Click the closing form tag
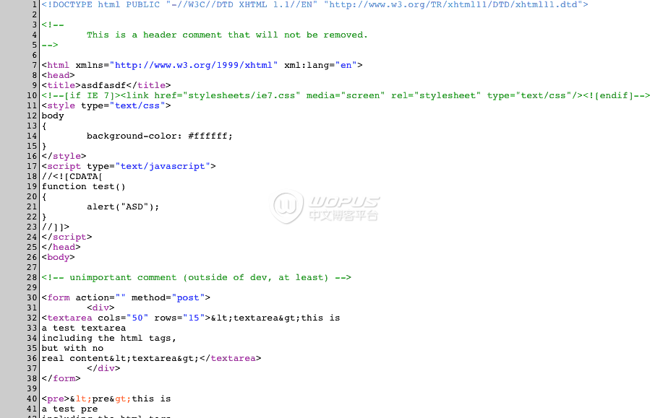The image size is (650, 418). [x=61, y=378]
